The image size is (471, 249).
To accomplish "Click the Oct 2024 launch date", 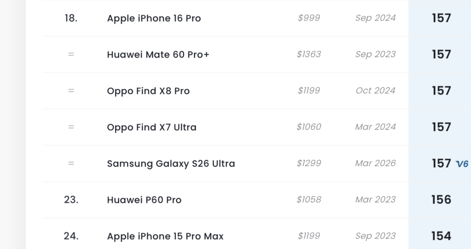I will [375, 91].
